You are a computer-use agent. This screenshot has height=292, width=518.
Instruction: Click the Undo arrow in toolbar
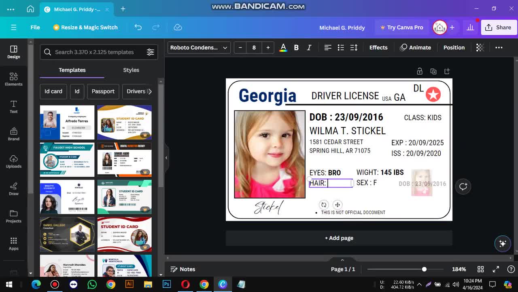pyautogui.click(x=138, y=27)
